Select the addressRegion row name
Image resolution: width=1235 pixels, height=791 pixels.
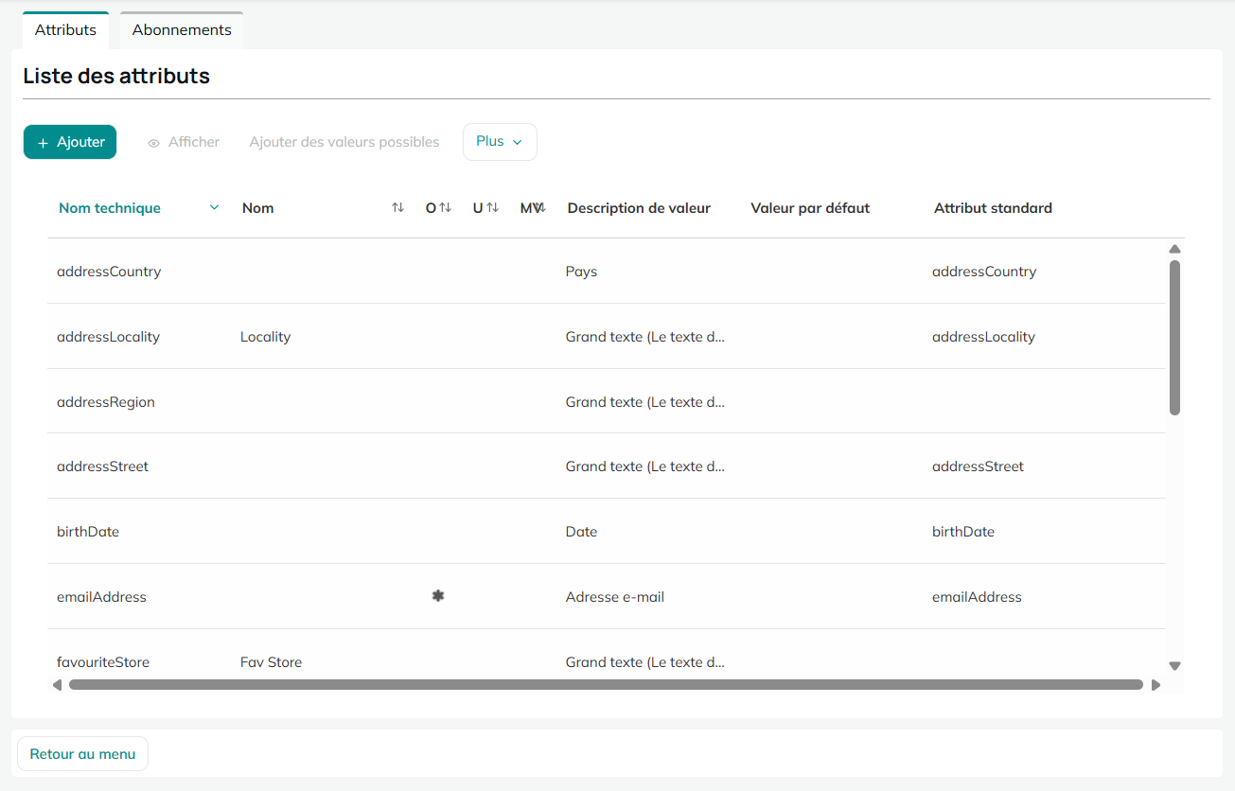[106, 402]
